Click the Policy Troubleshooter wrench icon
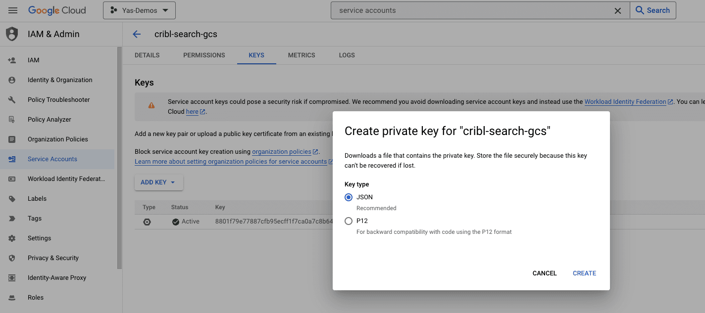Viewport: 705px width, 313px height. pos(12,100)
